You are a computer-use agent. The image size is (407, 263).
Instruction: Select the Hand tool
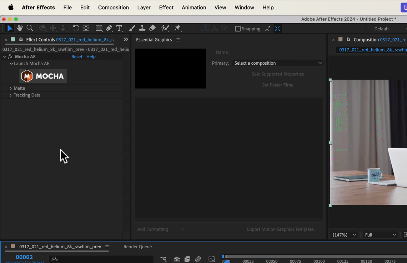pos(20,28)
